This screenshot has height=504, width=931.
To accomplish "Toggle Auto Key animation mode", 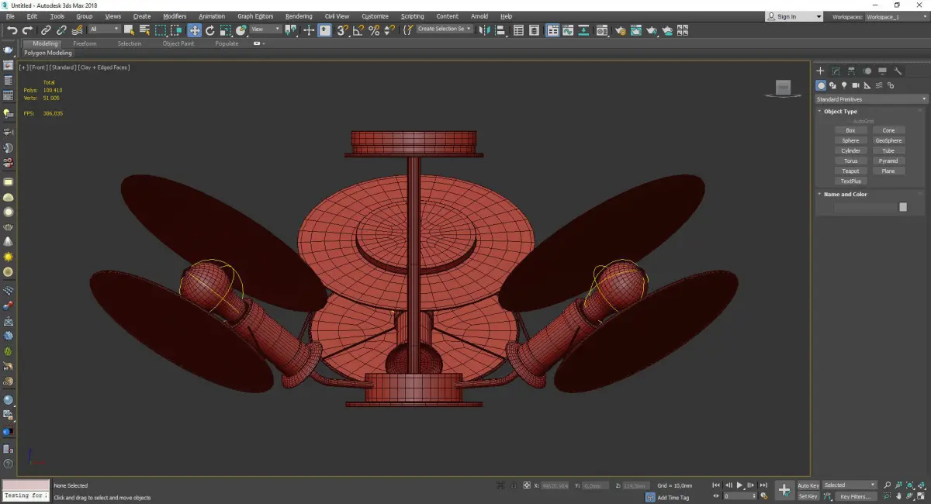I will point(808,485).
